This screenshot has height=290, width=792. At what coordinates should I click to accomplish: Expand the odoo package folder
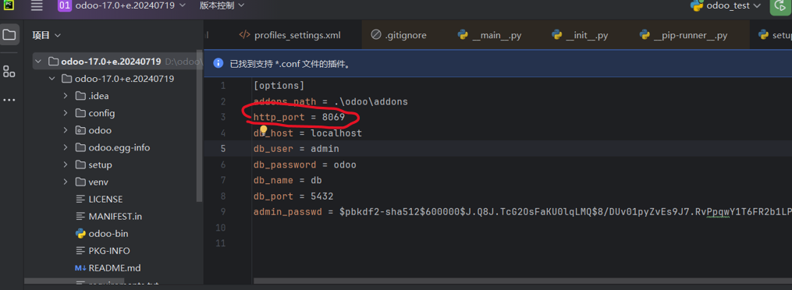click(x=66, y=130)
